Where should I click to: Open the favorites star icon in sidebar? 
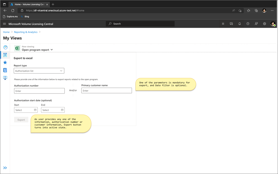pos(5,63)
